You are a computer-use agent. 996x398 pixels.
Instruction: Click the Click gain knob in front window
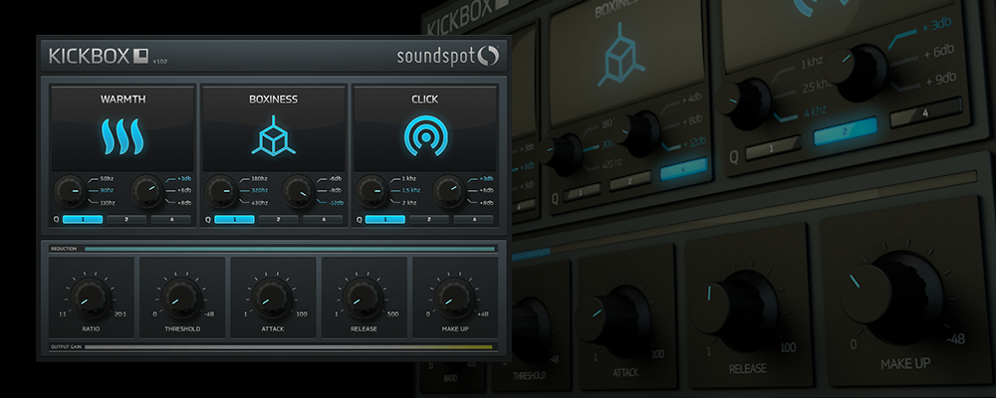pos(449,190)
